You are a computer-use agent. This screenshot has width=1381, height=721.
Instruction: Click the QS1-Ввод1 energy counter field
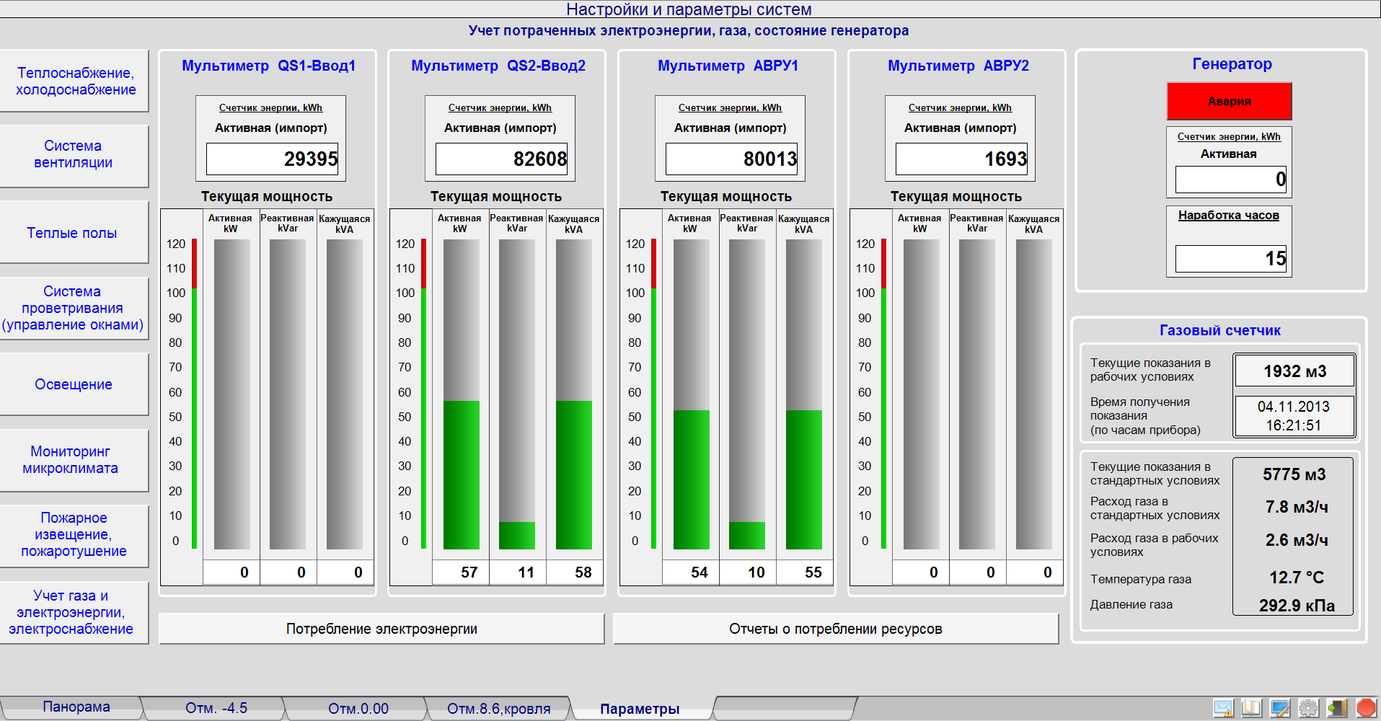(272, 159)
